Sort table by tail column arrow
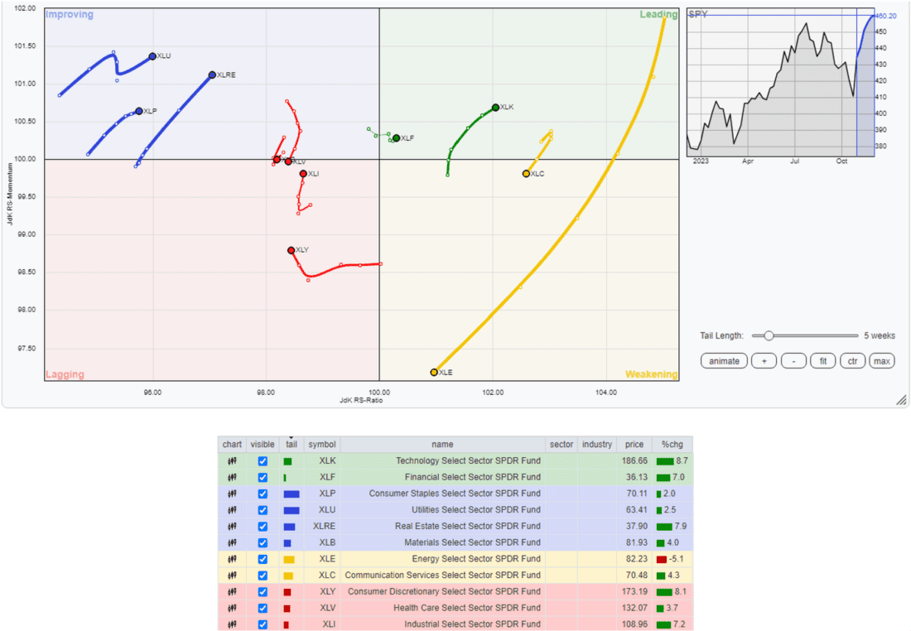This screenshot has height=631, width=911. 291,438
